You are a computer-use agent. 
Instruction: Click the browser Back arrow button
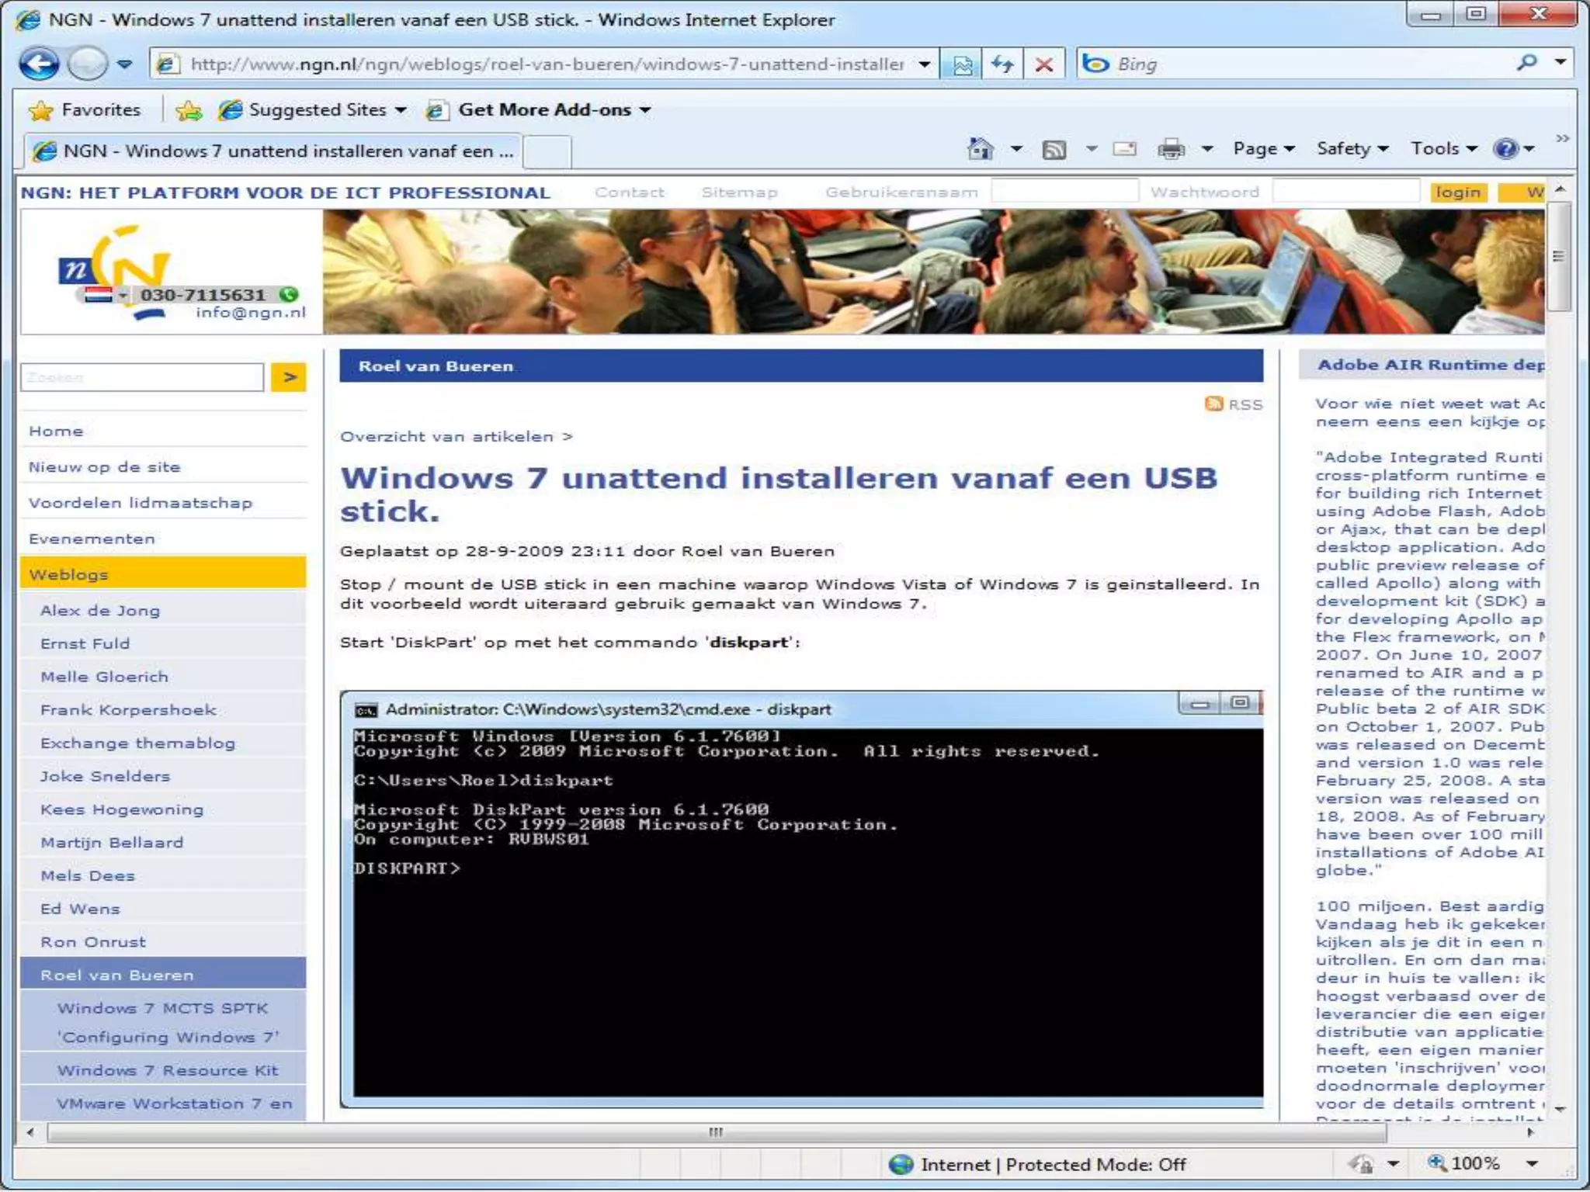[39, 64]
